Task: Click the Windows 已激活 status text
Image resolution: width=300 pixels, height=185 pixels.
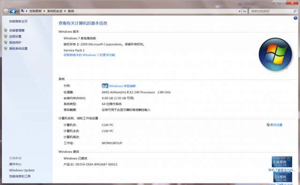Action: coord(75,158)
